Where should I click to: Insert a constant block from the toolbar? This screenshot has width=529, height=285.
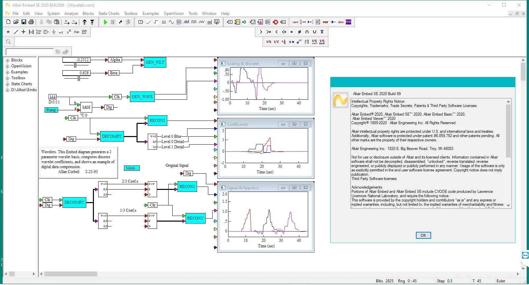[x=141, y=22]
